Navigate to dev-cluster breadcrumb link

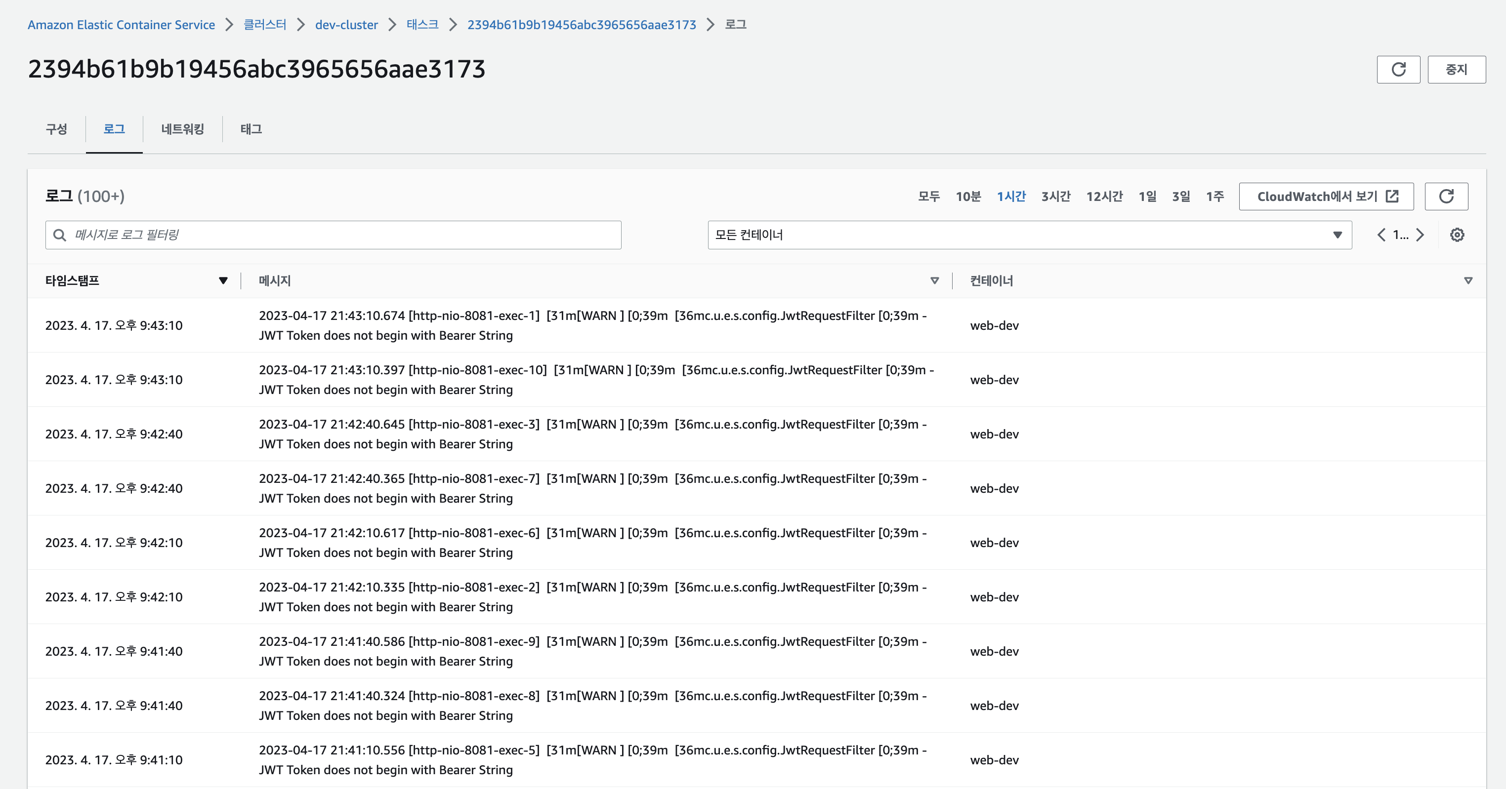346,25
